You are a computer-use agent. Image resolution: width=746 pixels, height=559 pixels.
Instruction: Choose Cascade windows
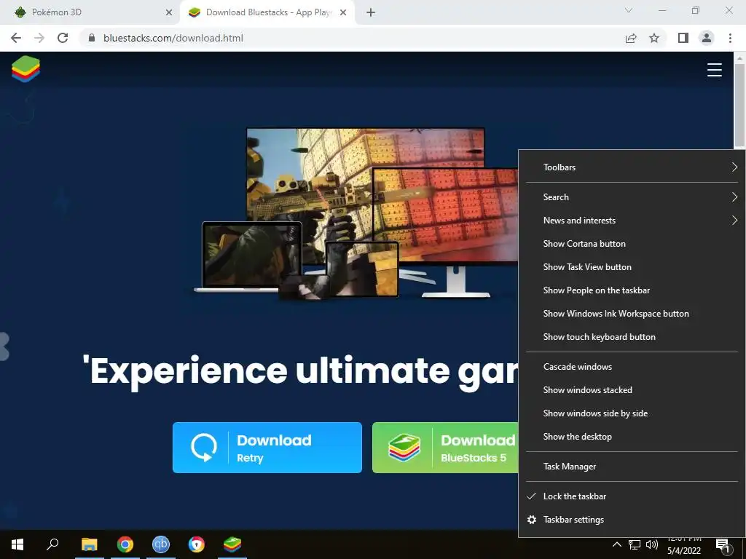tap(632, 367)
